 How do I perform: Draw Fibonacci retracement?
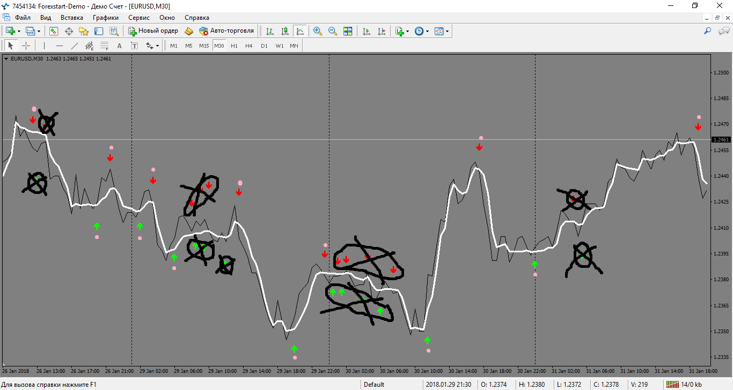pos(104,46)
